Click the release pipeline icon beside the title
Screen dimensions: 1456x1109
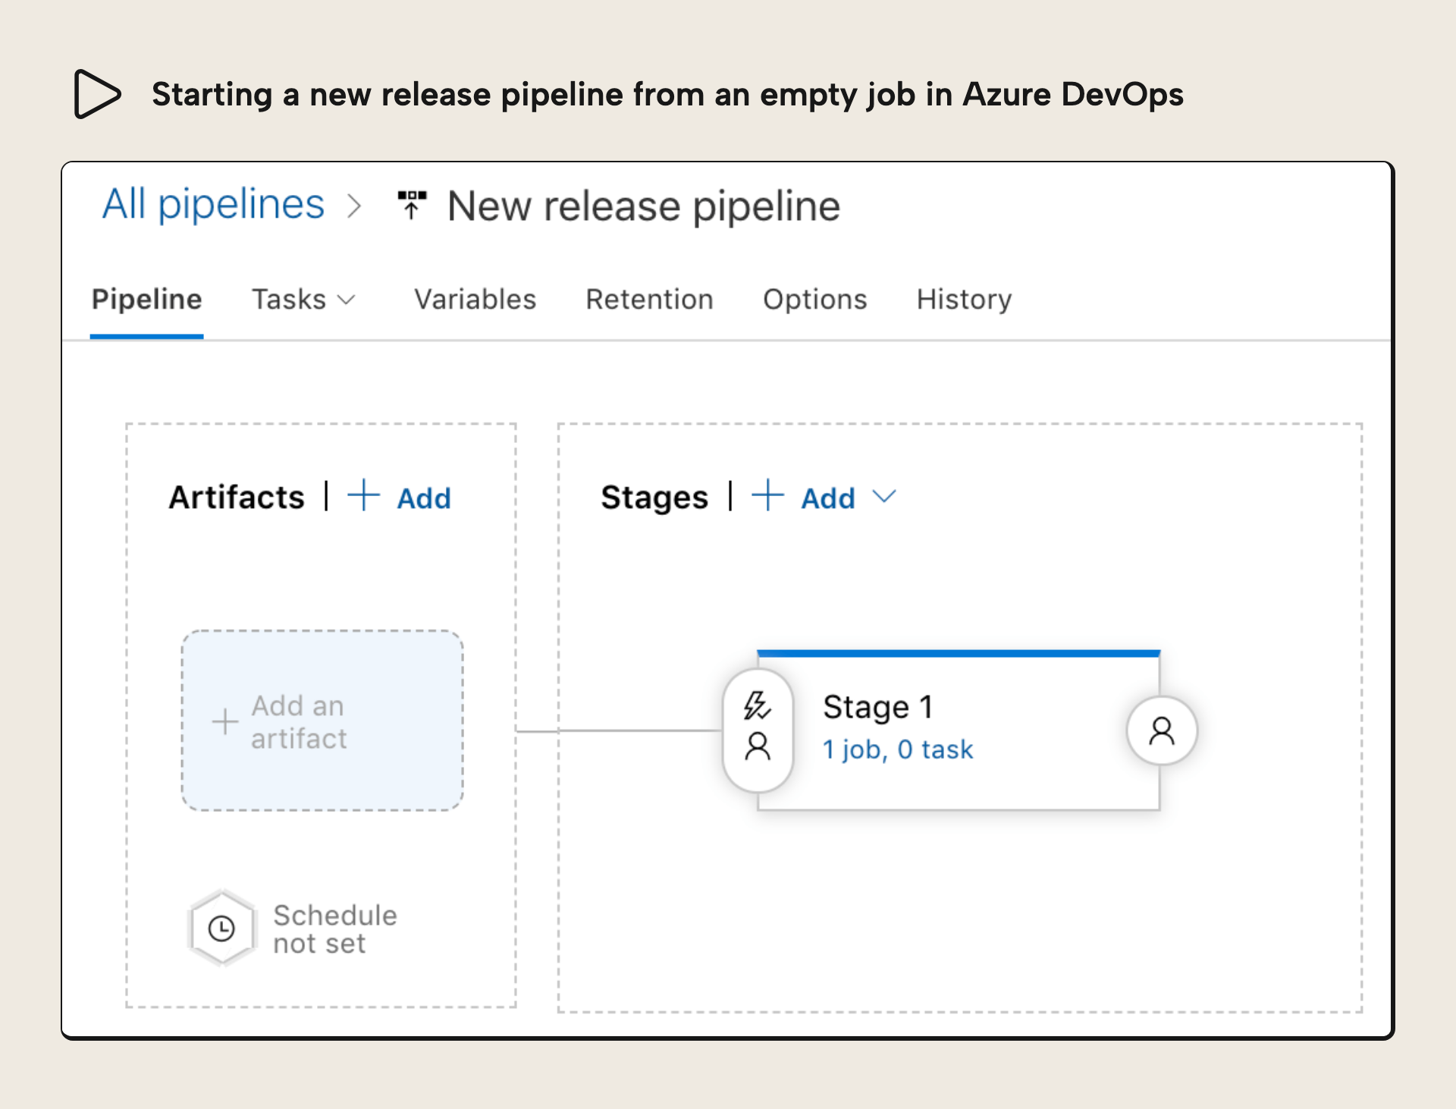pyautogui.click(x=412, y=205)
